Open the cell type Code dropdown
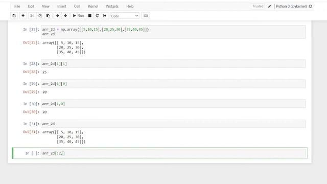Screen dimensions: 327x184 pos(125,16)
